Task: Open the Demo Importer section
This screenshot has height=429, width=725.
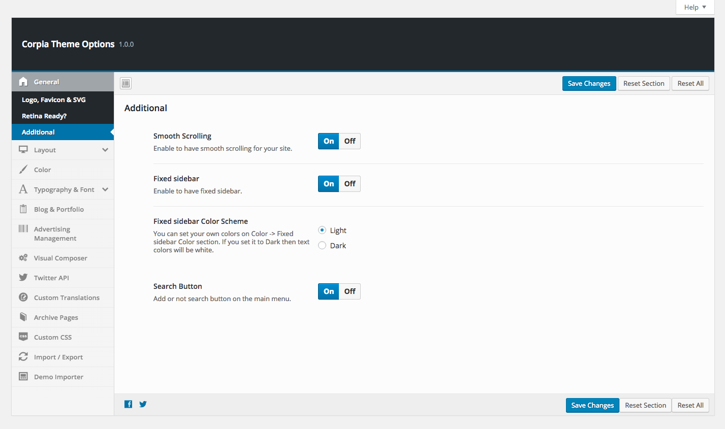Action: [x=58, y=377]
